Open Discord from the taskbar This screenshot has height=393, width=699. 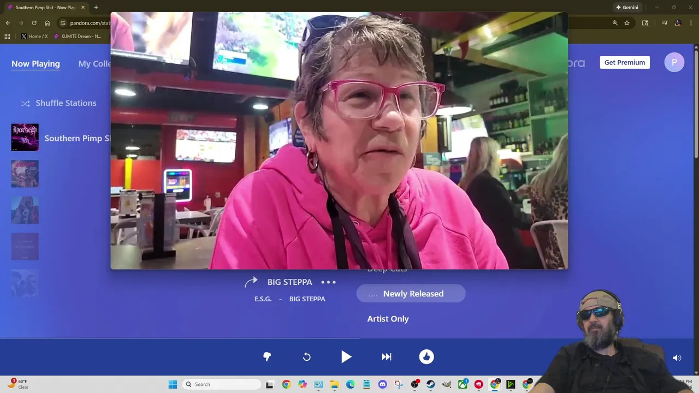coord(382,384)
